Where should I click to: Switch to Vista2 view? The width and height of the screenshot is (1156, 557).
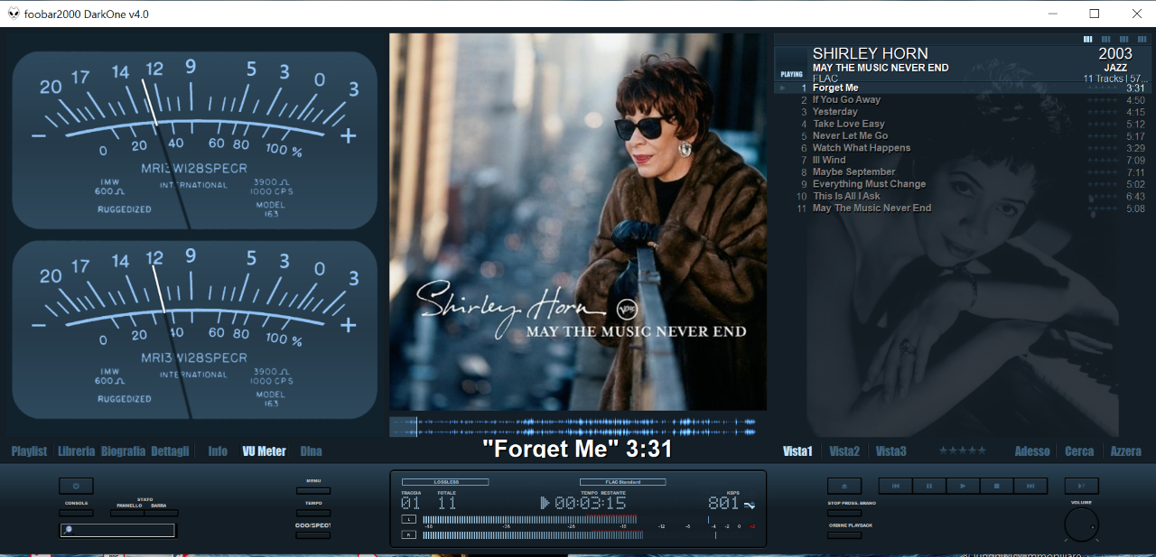(844, 451)
